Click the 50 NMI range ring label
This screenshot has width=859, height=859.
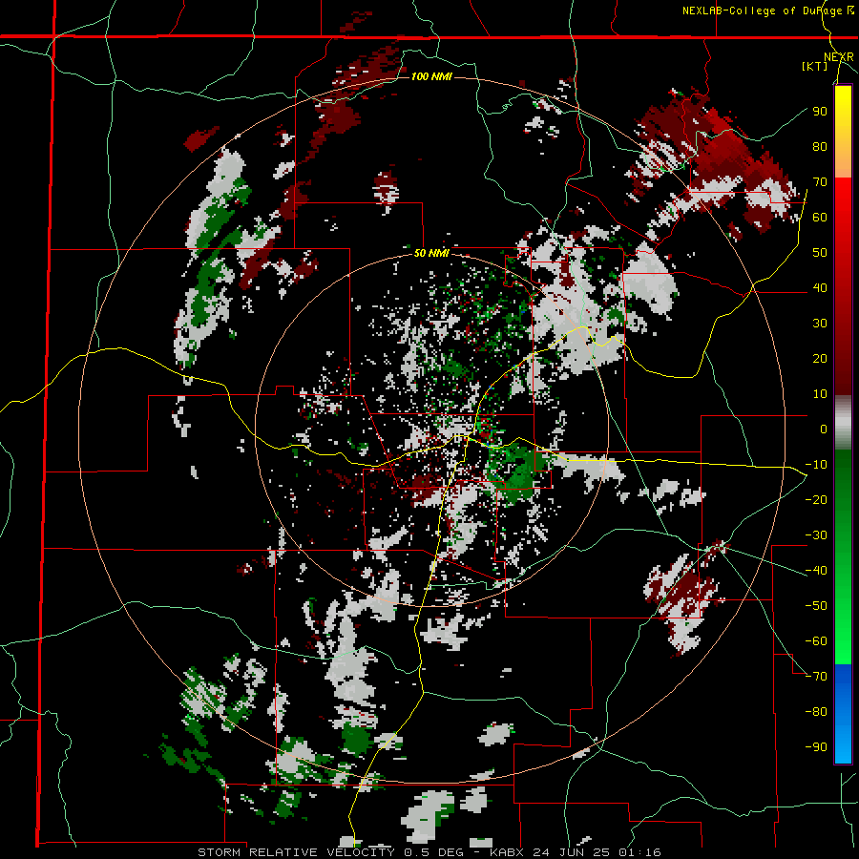click(x=431, y=253)
